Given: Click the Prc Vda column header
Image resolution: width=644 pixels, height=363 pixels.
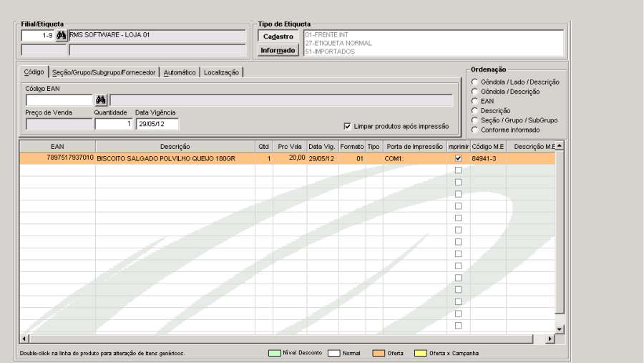Looking at the screenshot, I should (x=290, y=146).
